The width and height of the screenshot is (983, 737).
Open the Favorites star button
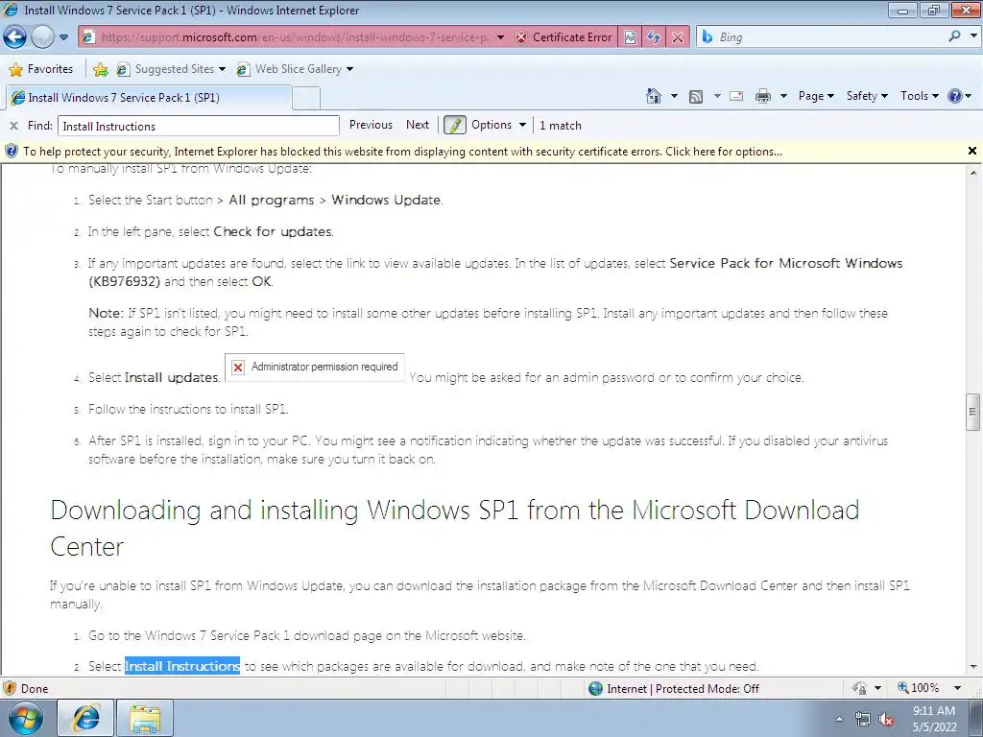pyautogui.click(x=41, y=69)
